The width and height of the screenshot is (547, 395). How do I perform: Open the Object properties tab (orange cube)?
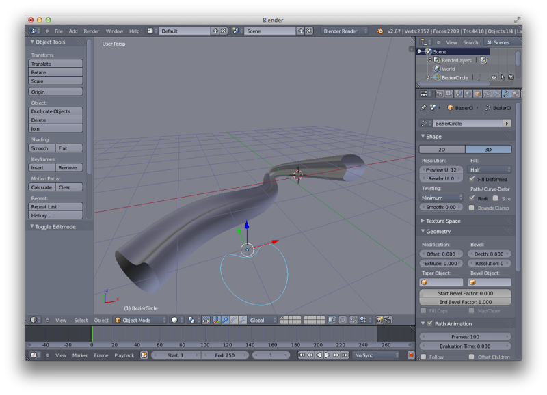pos(477,94)
